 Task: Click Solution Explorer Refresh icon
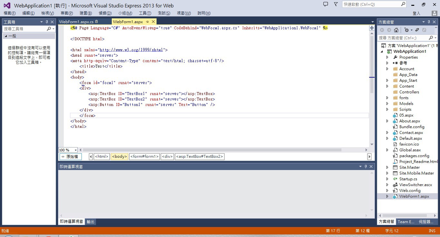pyautogui.click(x=424, y=30)
